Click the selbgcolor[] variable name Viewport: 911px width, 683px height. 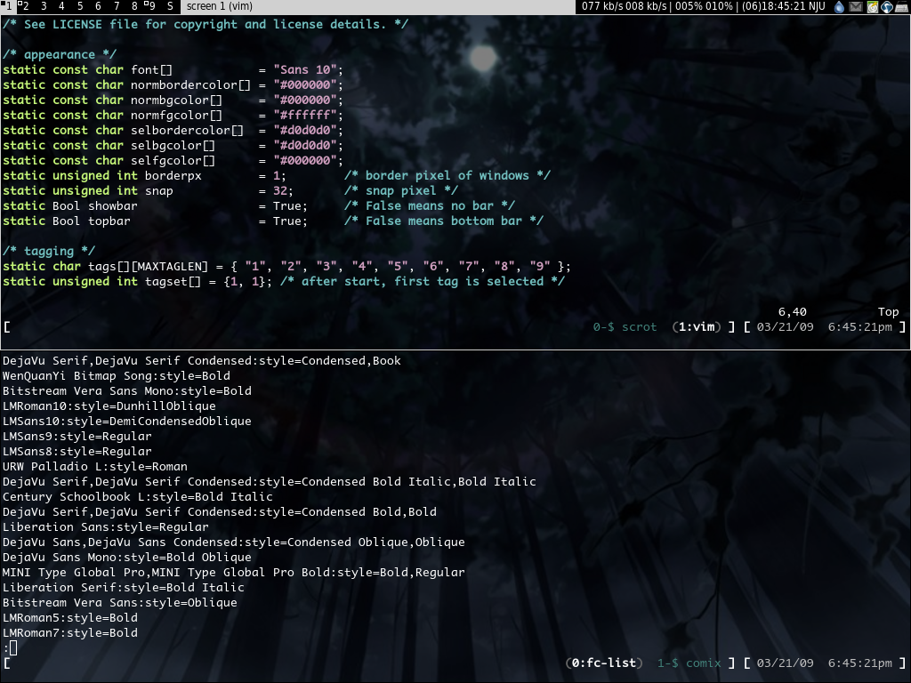(173, 145)
